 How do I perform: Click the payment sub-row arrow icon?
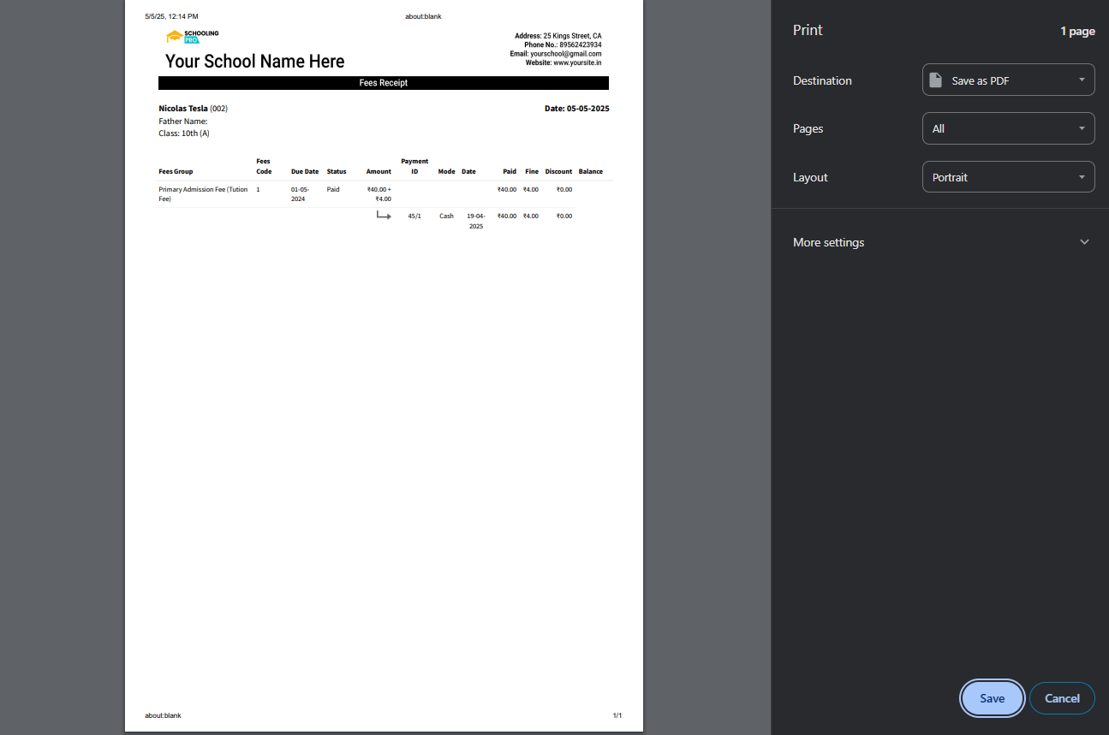[x=384, y=216]
